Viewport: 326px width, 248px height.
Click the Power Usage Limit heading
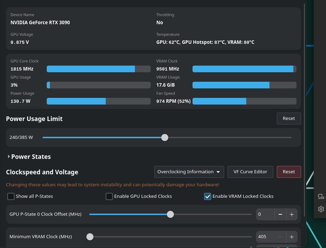pyautogui.click(x=34, y=119)
